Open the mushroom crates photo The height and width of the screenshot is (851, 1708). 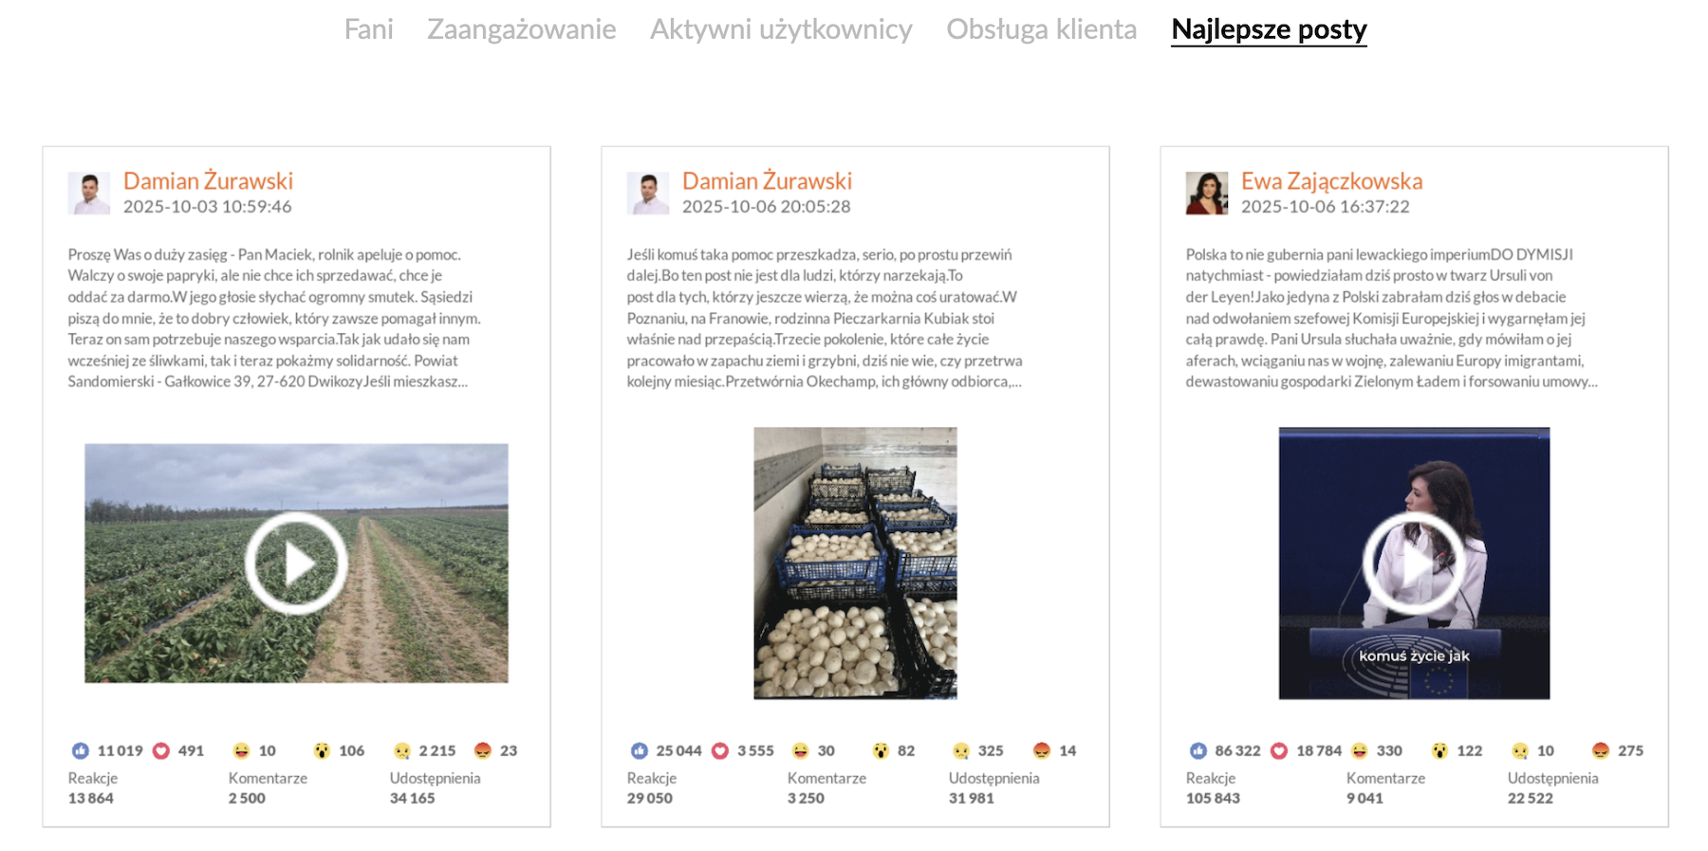coord(855,564)
